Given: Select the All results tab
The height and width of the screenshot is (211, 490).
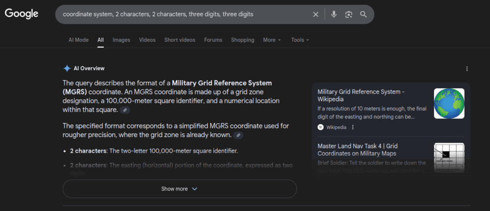Looking at the screenshot, I should click(100, 40).
